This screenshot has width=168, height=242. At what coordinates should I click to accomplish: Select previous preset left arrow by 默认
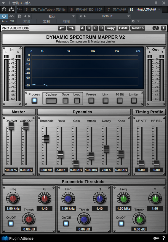(25, 16)
